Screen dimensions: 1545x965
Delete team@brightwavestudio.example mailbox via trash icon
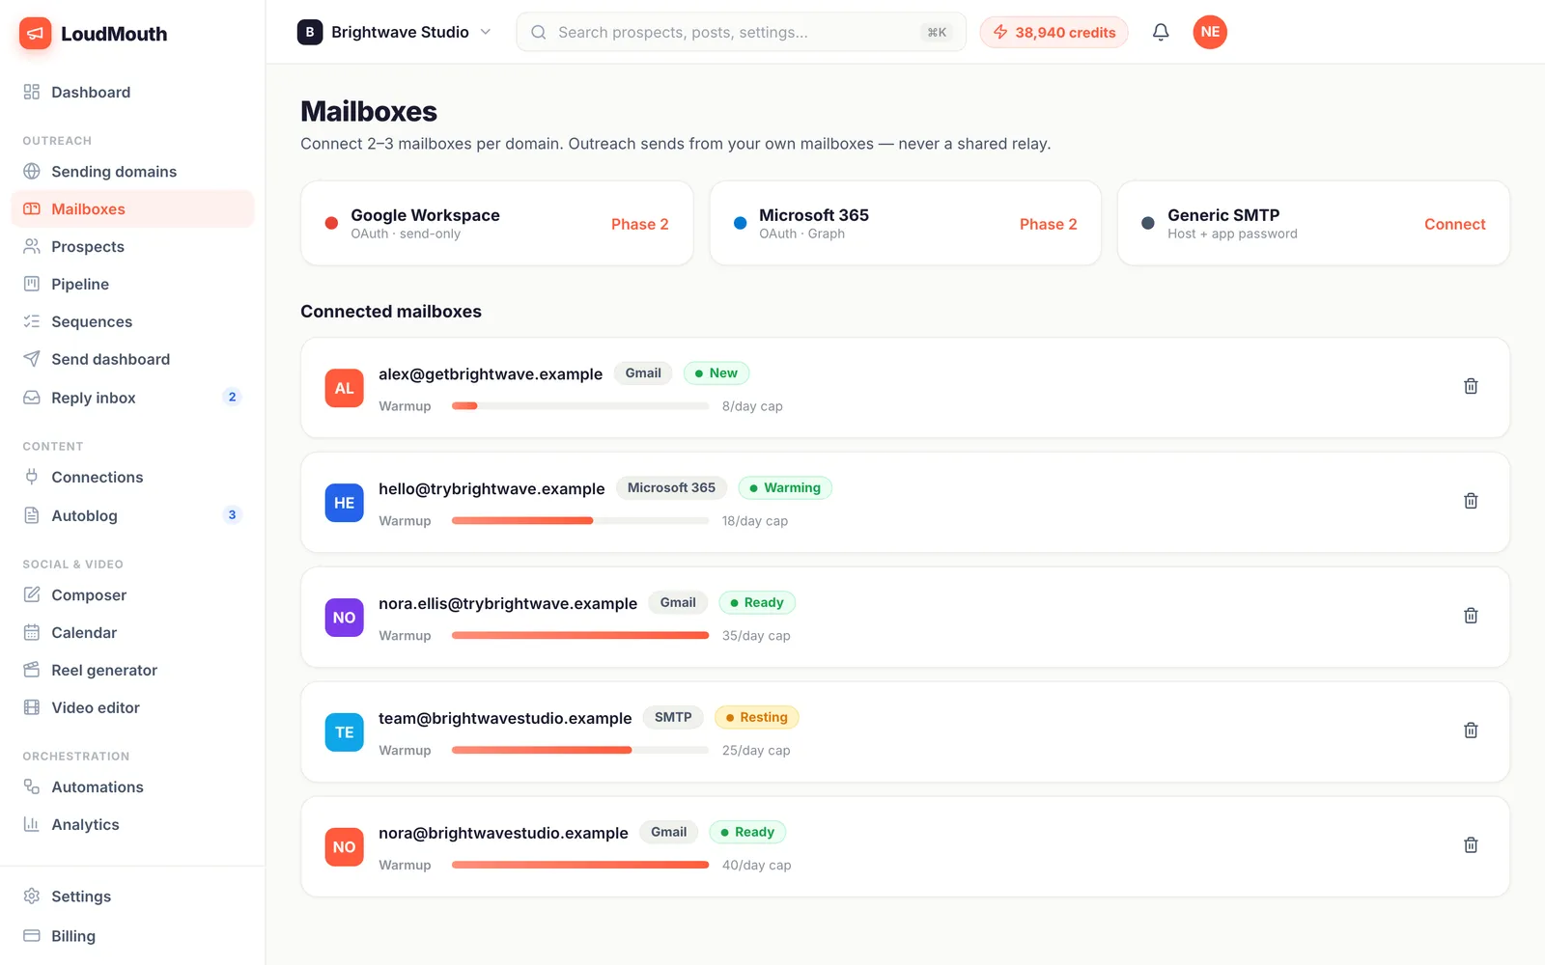1471,731
